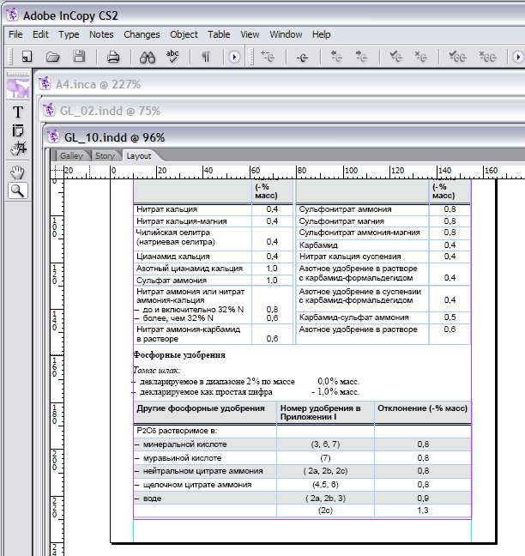Expand the first toolbar's options arrow

[234, 57]
